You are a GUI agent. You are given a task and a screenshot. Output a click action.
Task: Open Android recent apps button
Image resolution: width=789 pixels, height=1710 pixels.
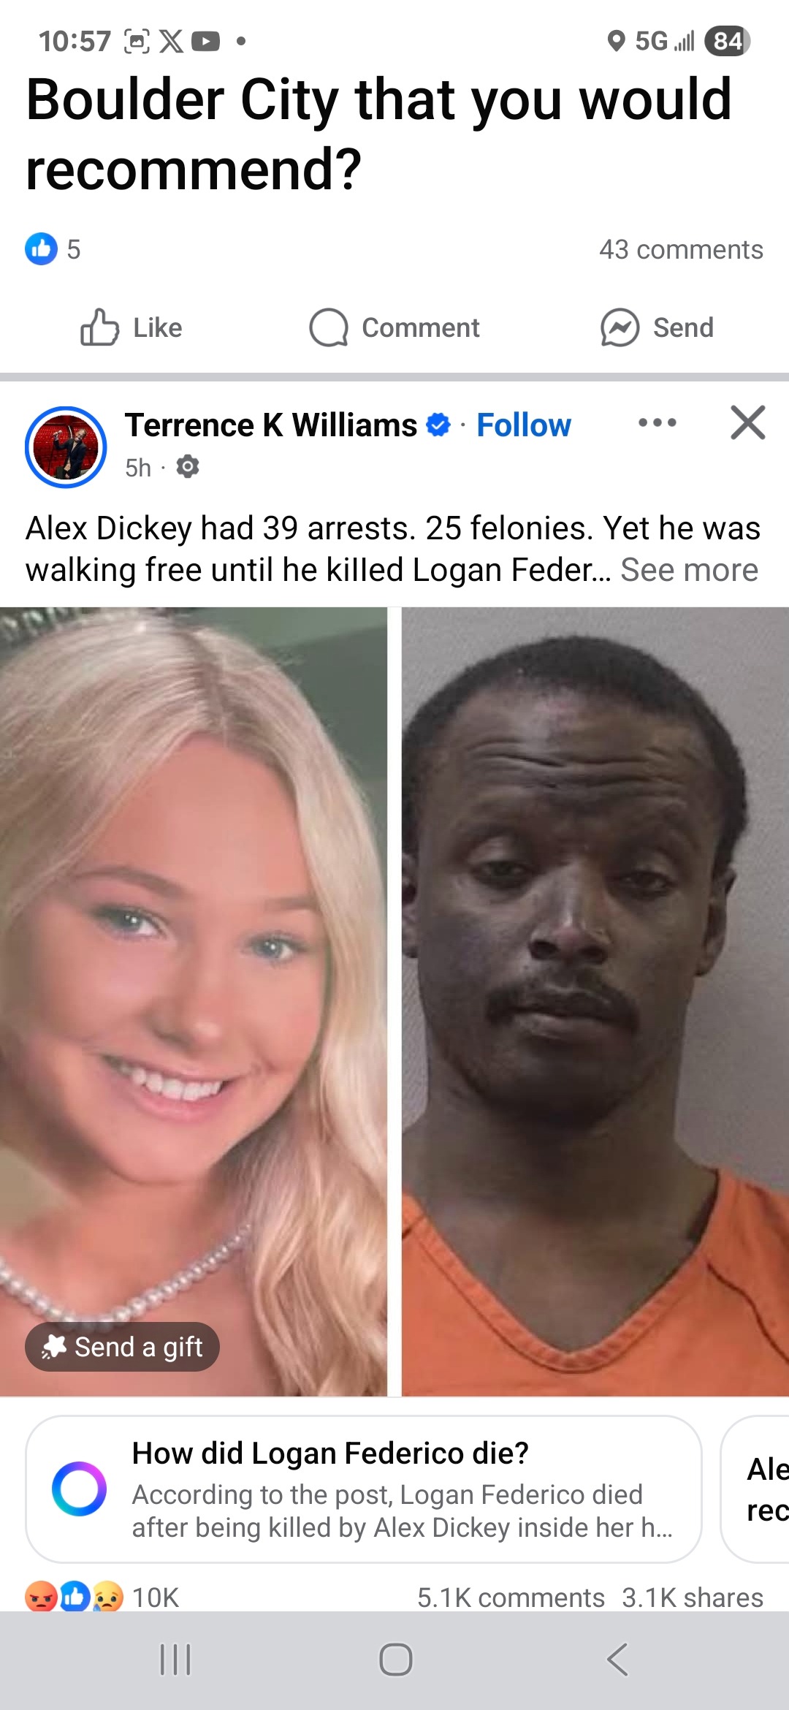175,1659
